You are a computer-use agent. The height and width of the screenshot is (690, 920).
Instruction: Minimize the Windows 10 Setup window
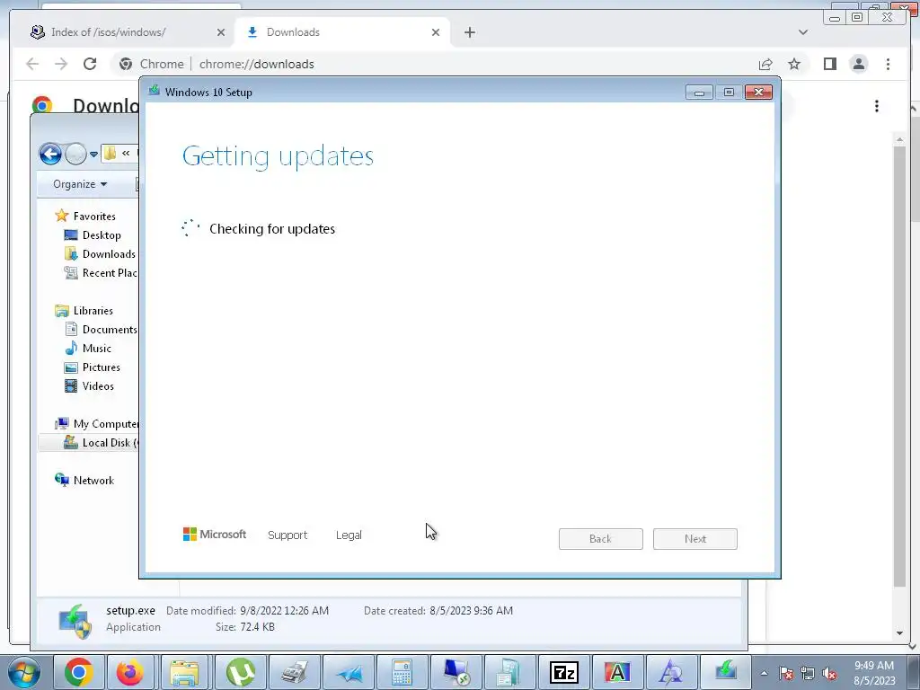click(x=699, y=93)
